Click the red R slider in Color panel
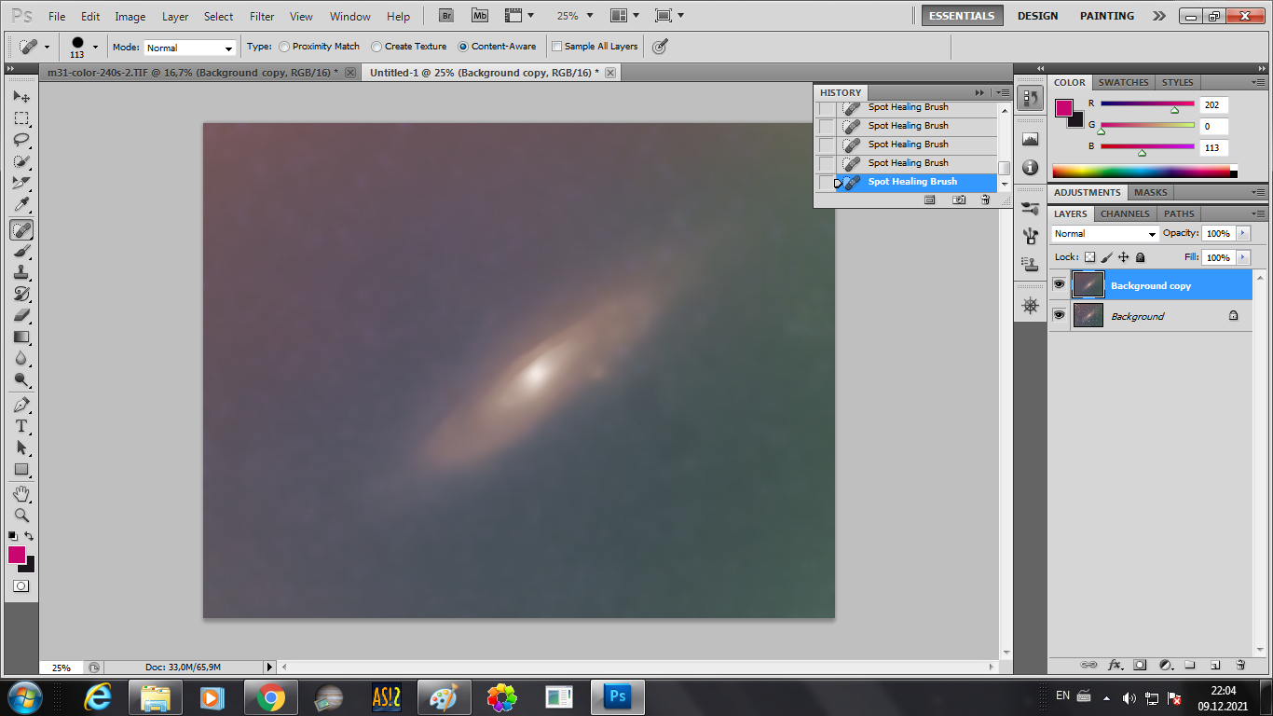This screenshot has width=1273, height=716. (x=1147, y=104)
